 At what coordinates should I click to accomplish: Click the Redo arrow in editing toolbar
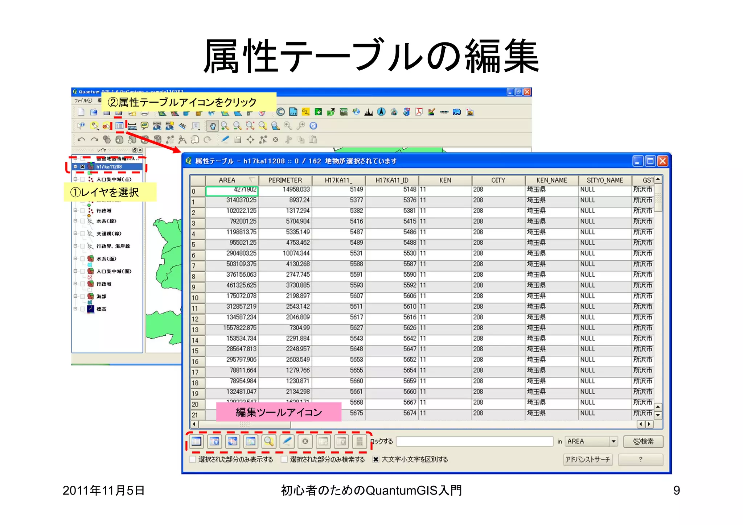click(94, 140)
